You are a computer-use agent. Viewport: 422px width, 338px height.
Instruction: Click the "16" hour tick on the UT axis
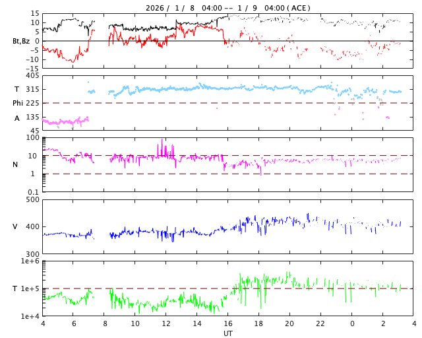pyautogui.click(x=228, y=323)
